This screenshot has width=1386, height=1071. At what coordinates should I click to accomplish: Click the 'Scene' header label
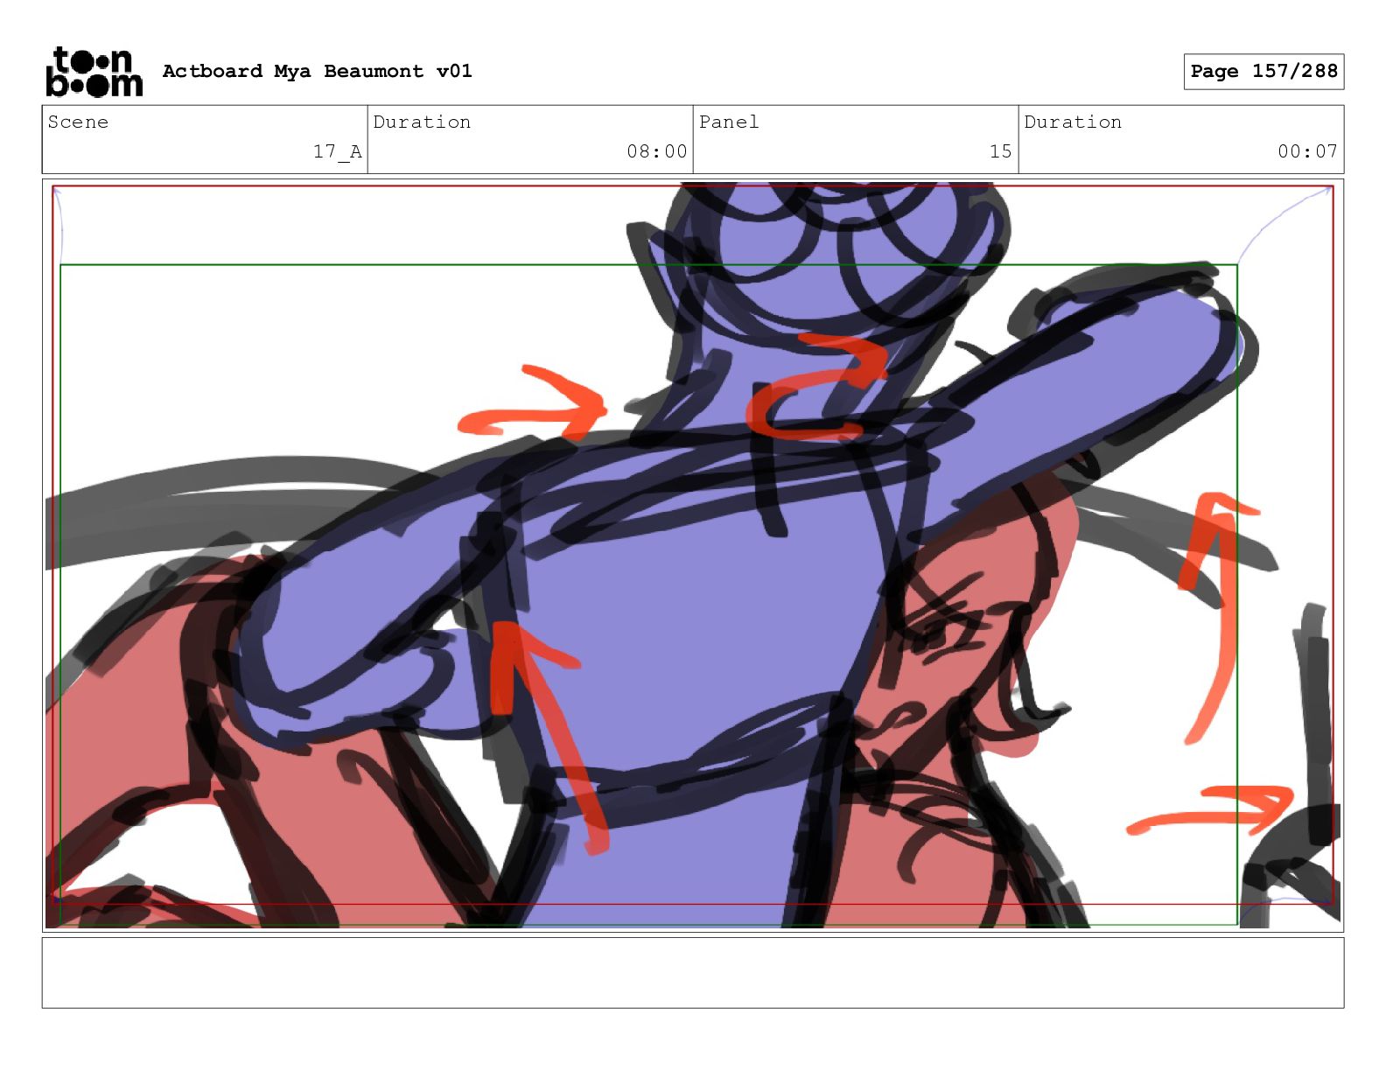[78, 122]
